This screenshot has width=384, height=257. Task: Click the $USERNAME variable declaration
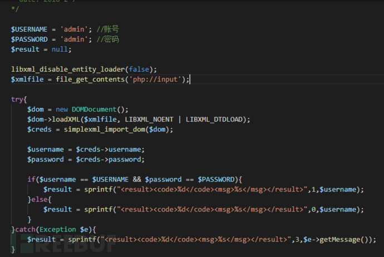pyautogui.click(x=29, y=29)
